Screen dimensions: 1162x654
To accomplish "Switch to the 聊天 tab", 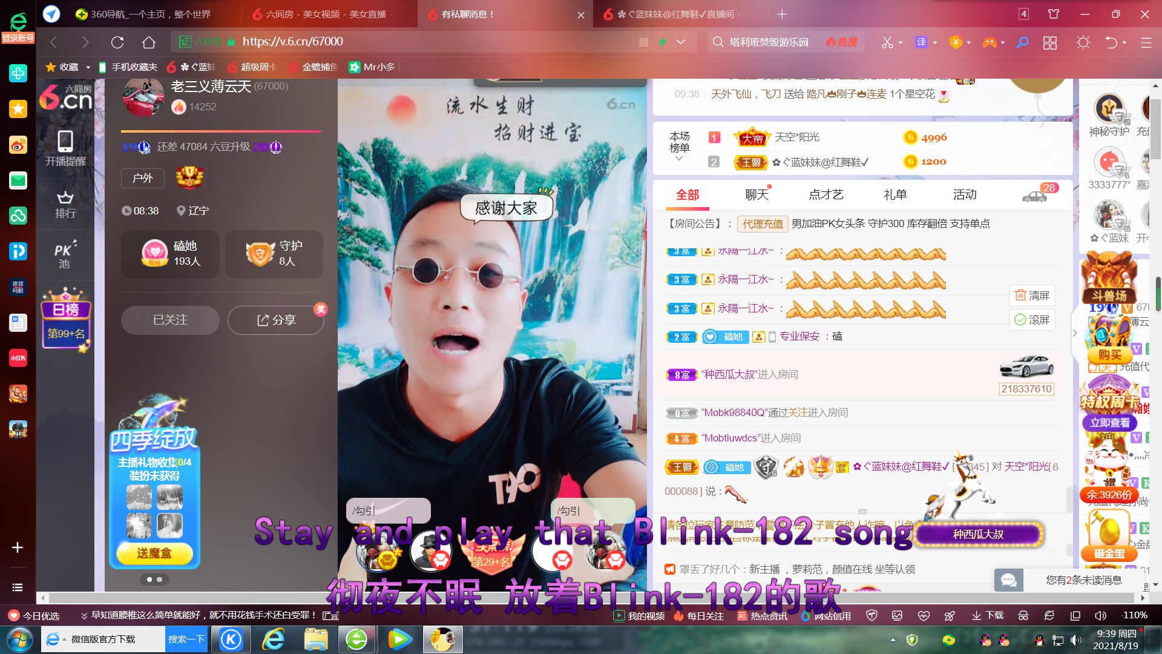I will coord(757,194).
